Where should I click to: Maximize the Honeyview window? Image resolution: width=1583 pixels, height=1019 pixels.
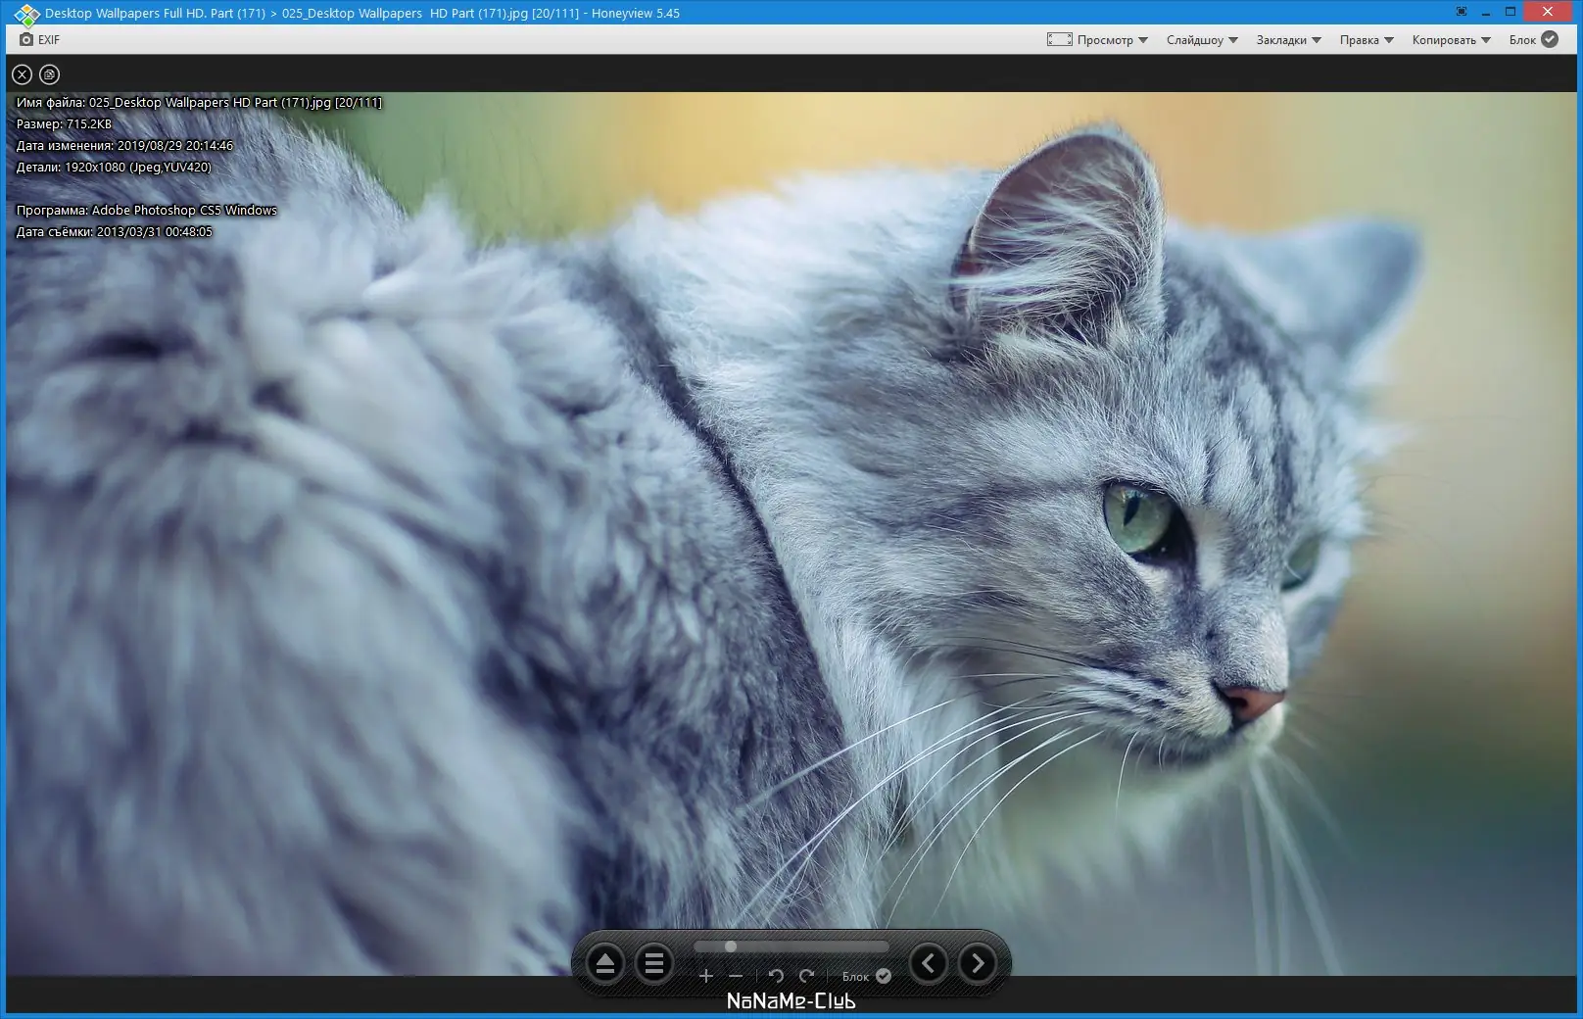1511,12
